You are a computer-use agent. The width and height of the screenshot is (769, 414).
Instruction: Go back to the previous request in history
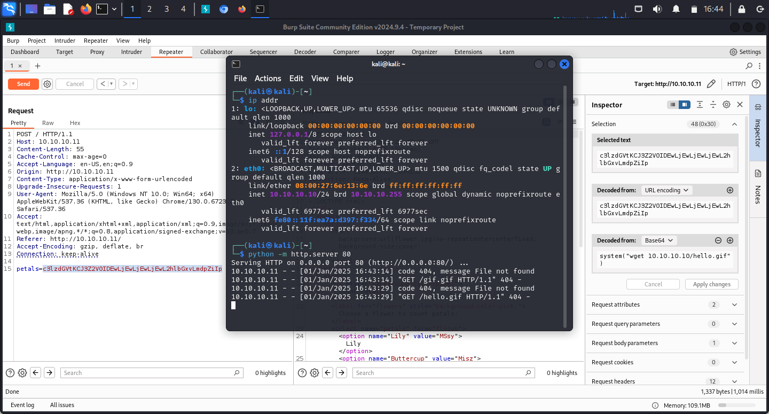pyautogui.click(x=103, y=84)
